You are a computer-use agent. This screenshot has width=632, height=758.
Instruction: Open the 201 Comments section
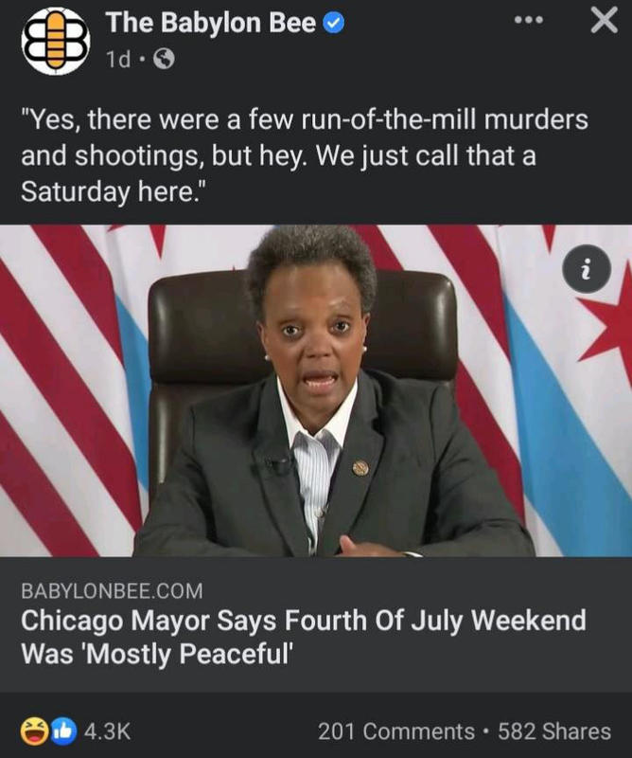395,731
